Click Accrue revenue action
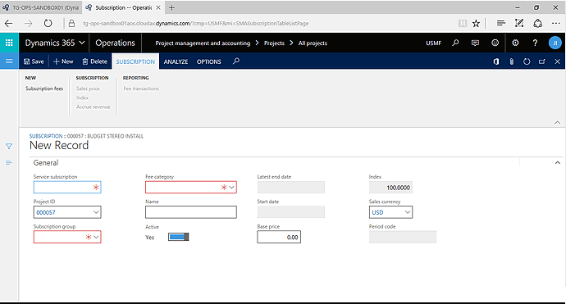This screenshot has width=566, height=304. (x=94, y=107)
